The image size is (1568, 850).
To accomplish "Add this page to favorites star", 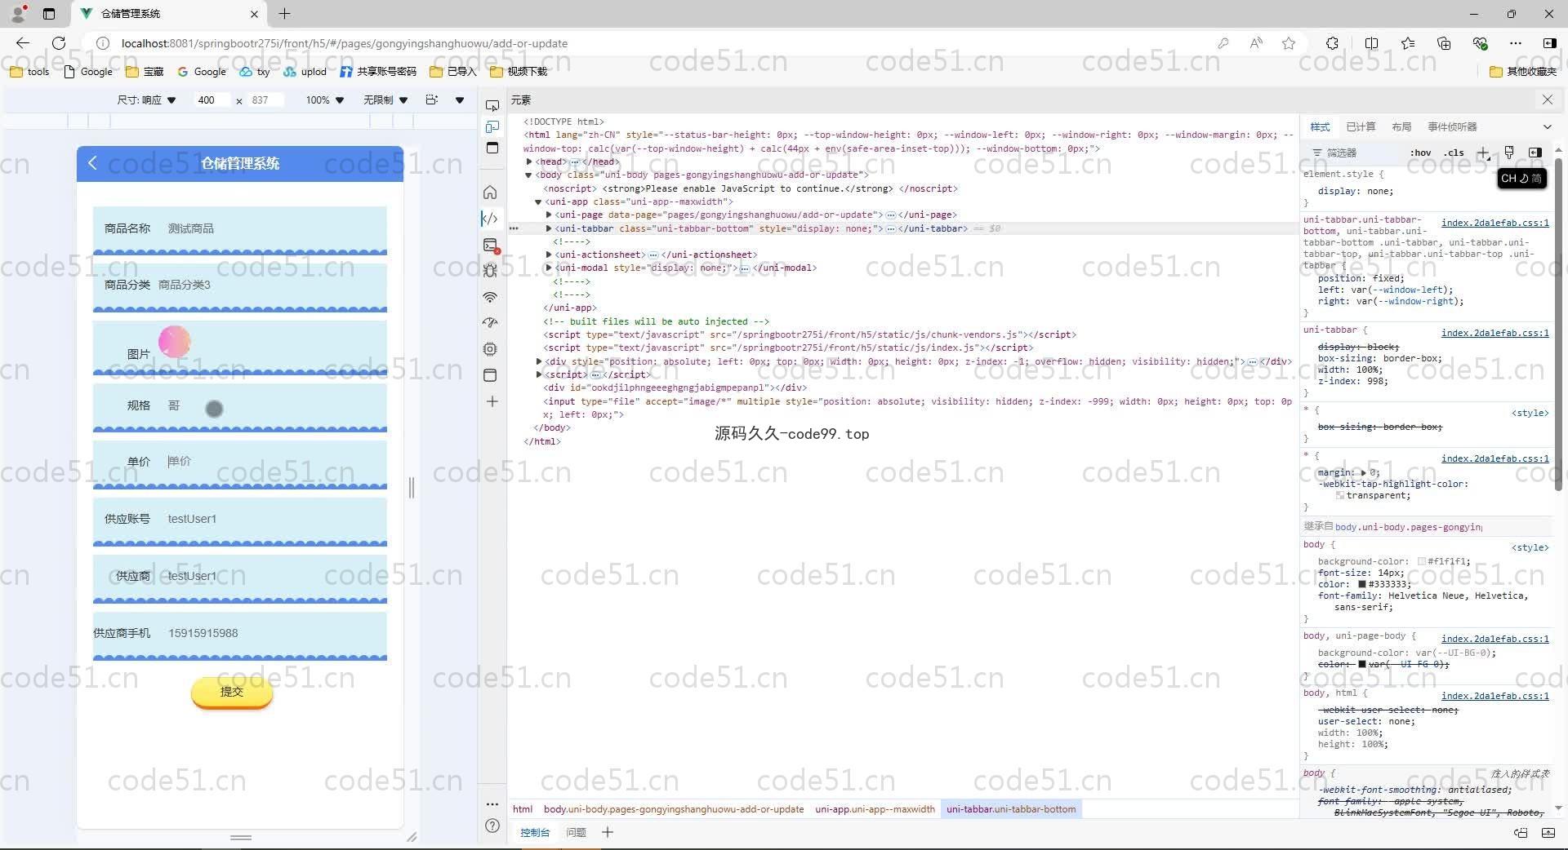I will 1289,43.
